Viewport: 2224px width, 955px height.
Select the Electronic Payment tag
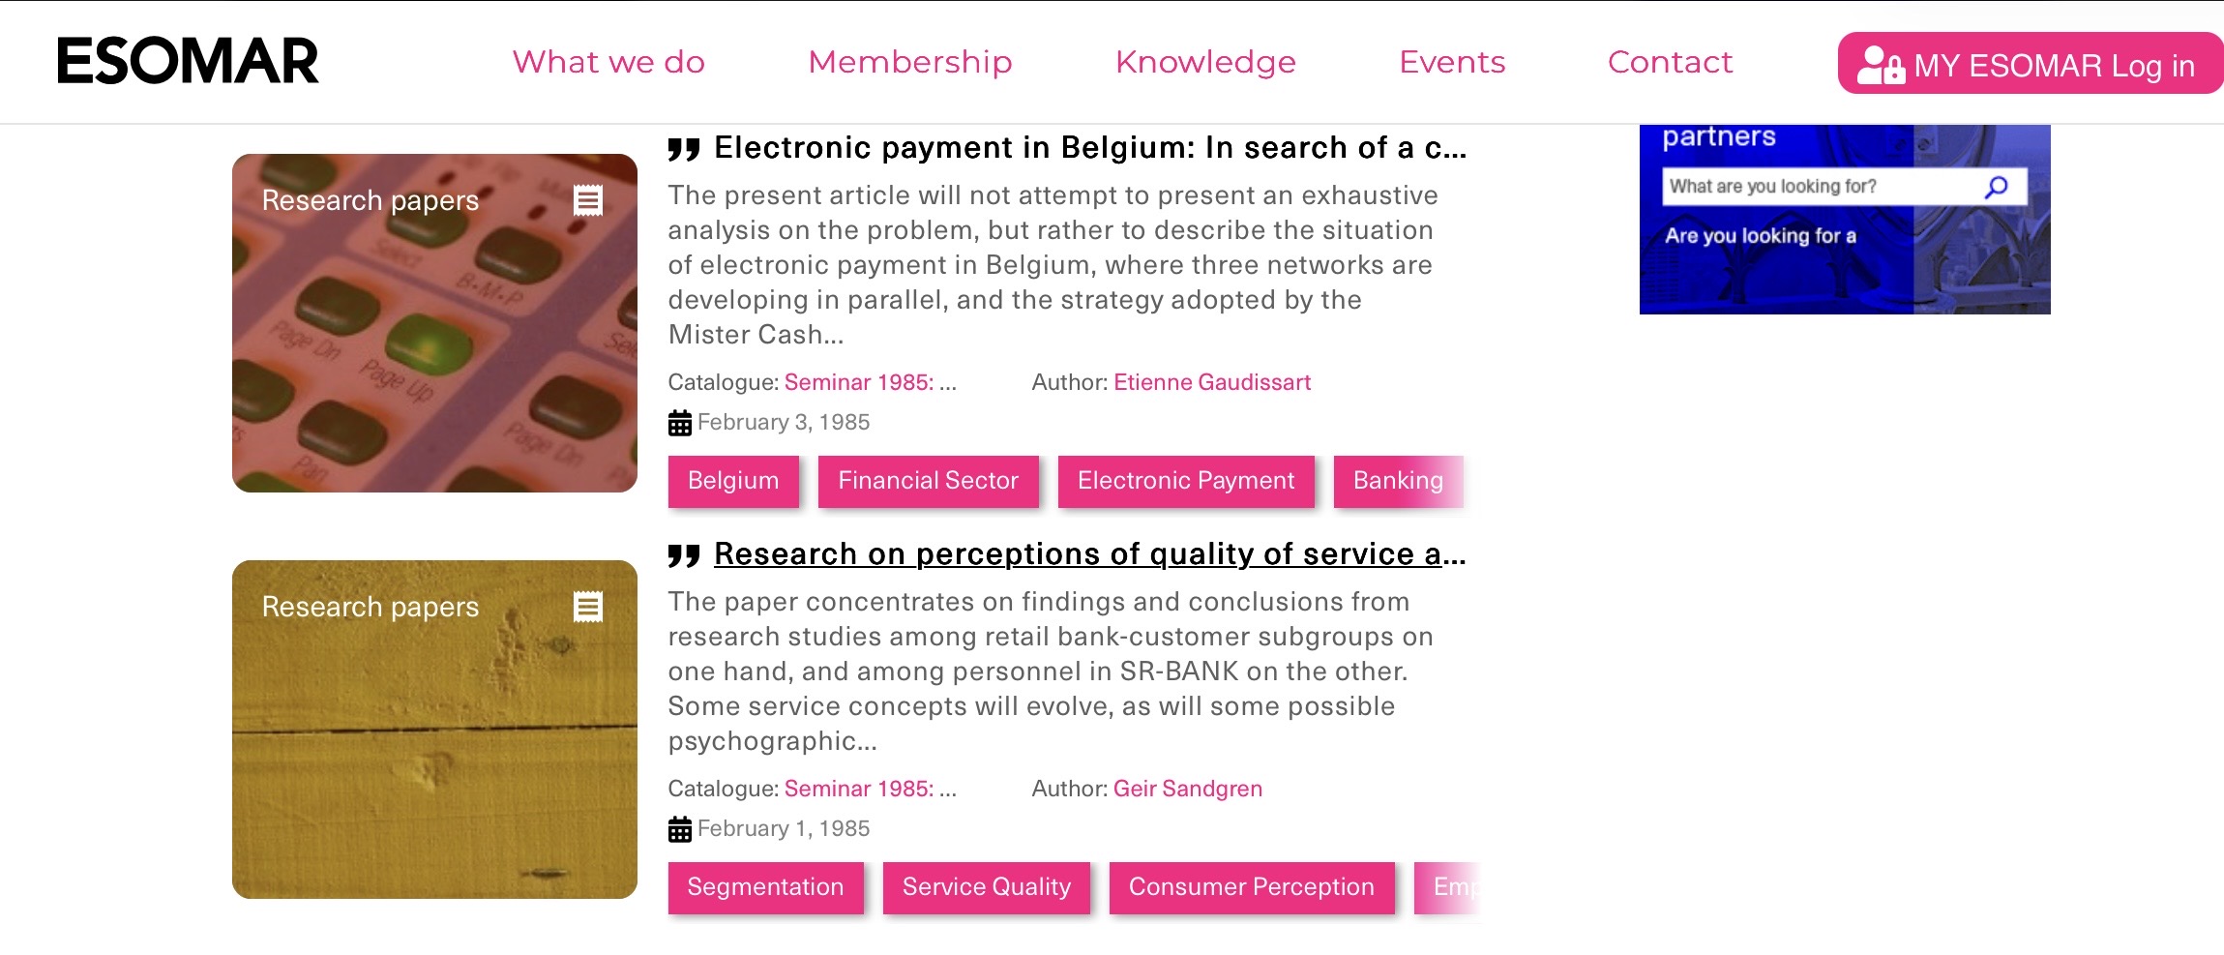1186,481
